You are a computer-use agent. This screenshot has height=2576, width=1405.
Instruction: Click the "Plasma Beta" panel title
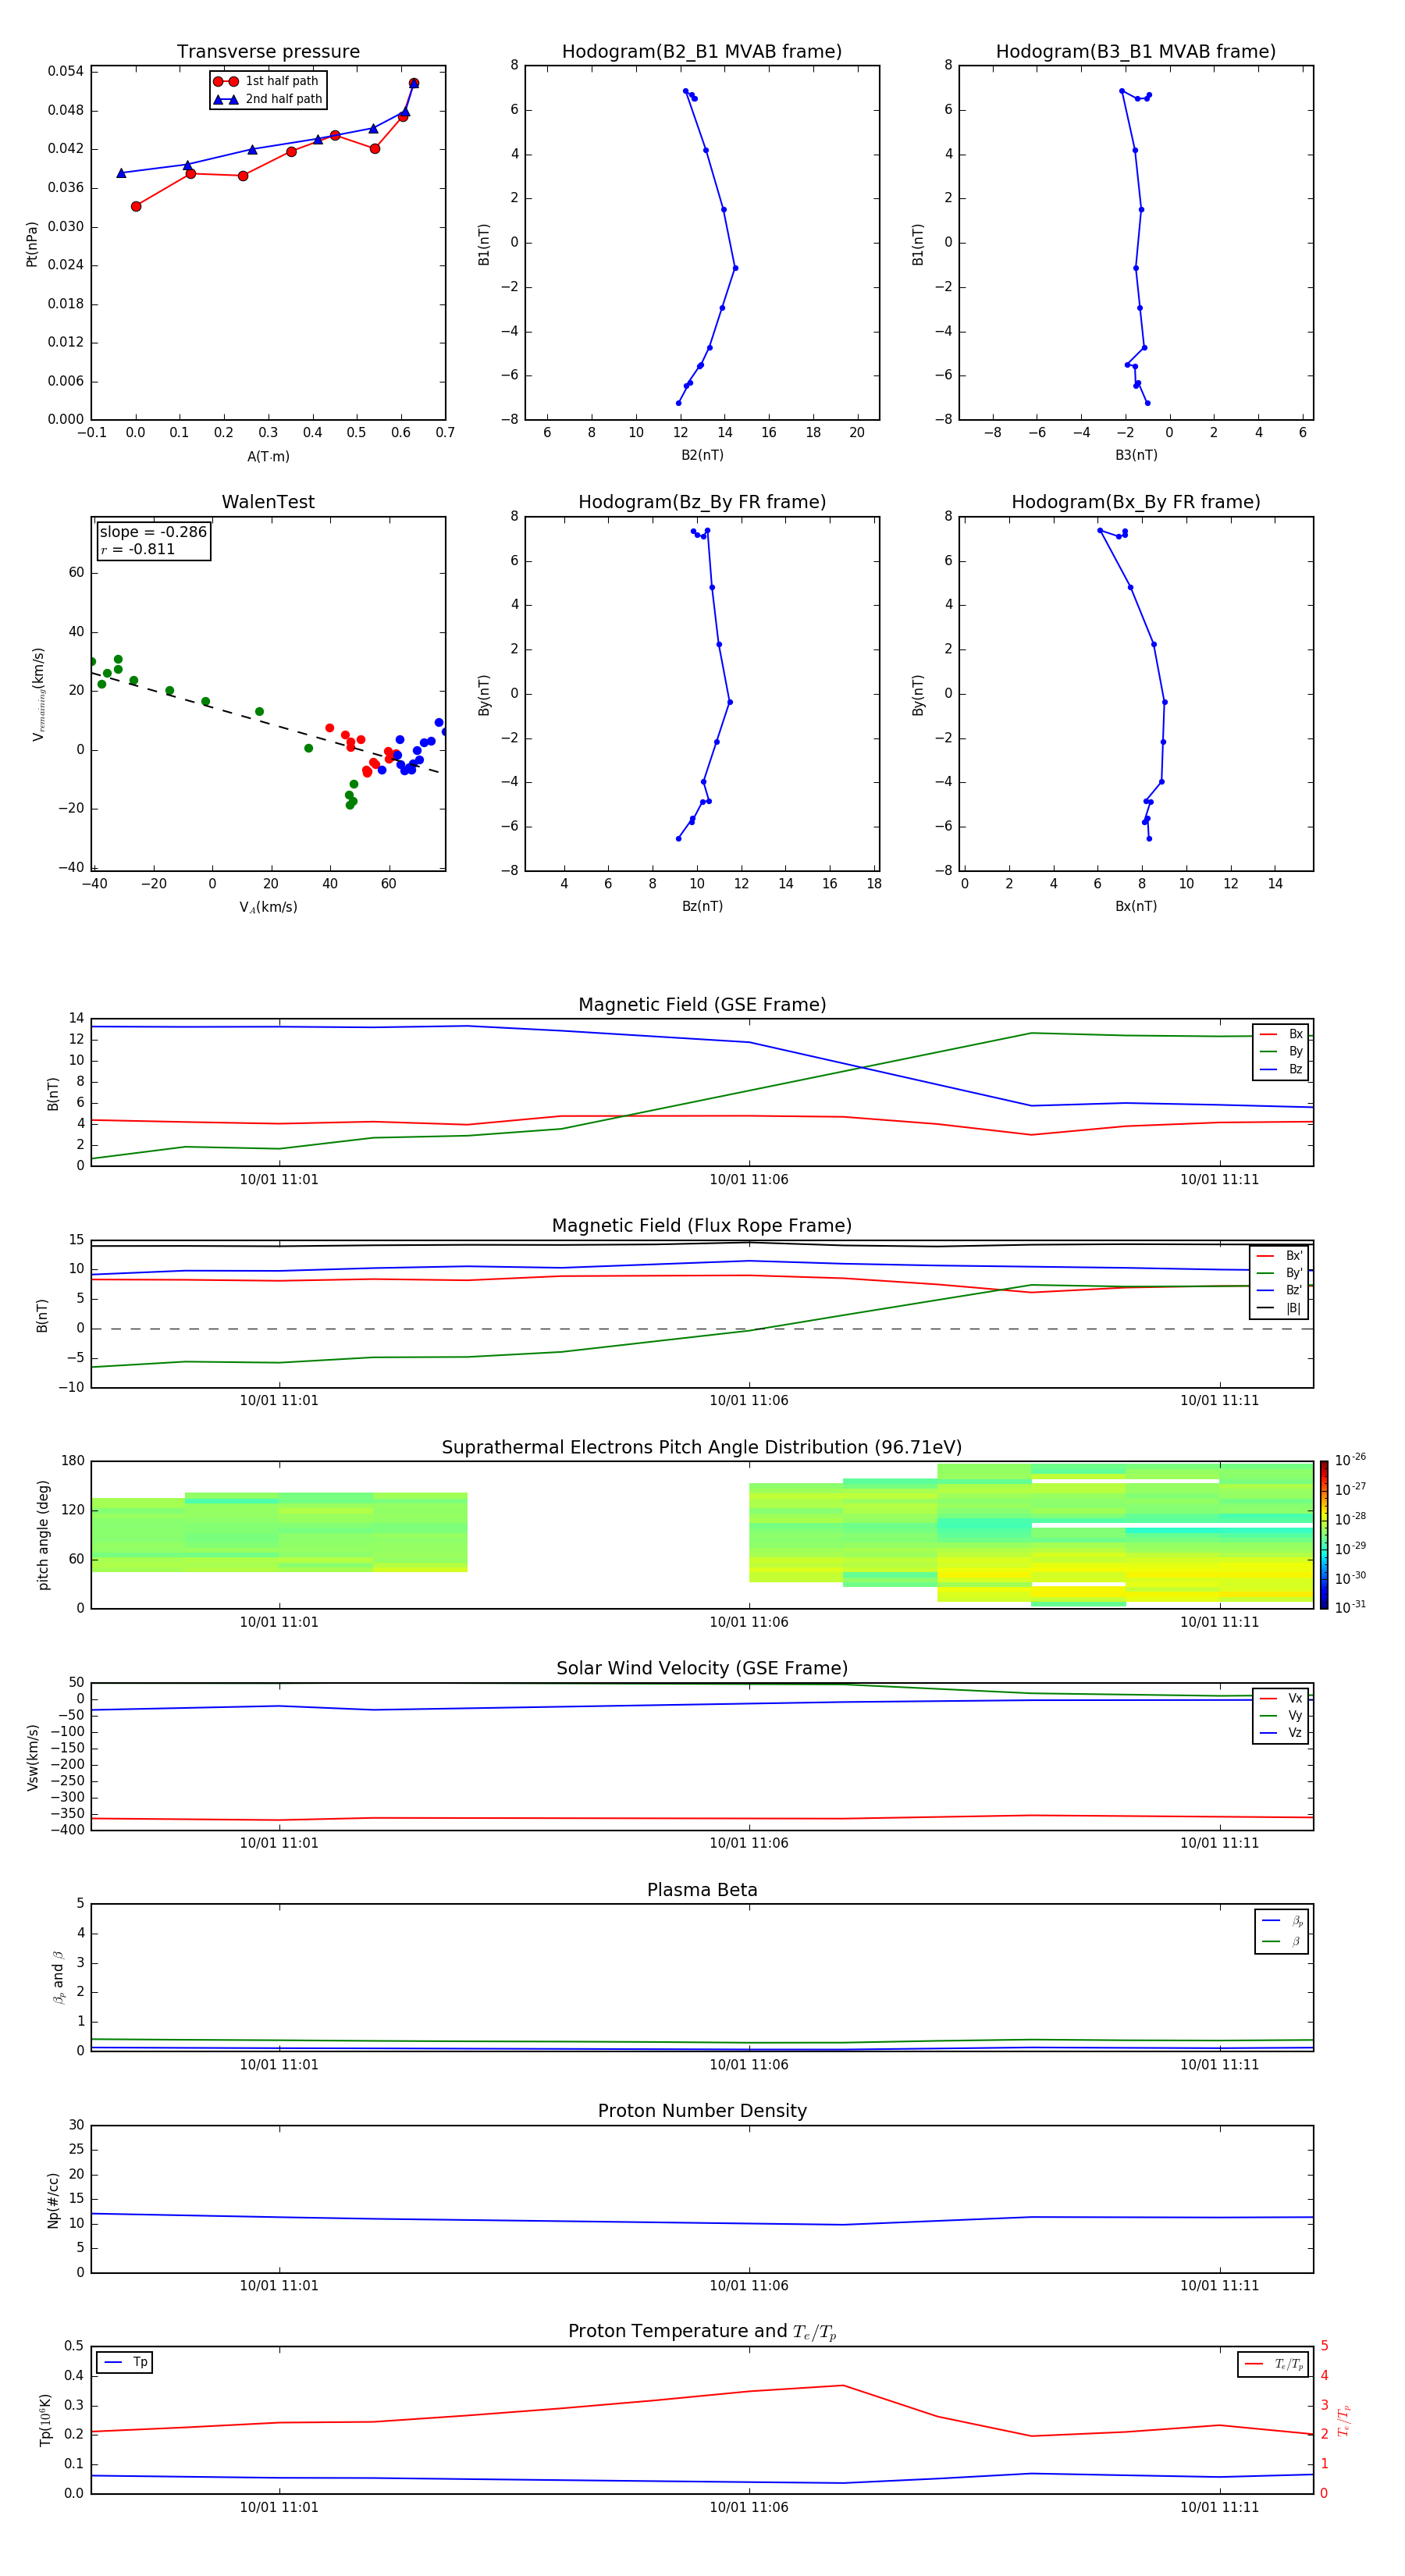point(702,1890)
